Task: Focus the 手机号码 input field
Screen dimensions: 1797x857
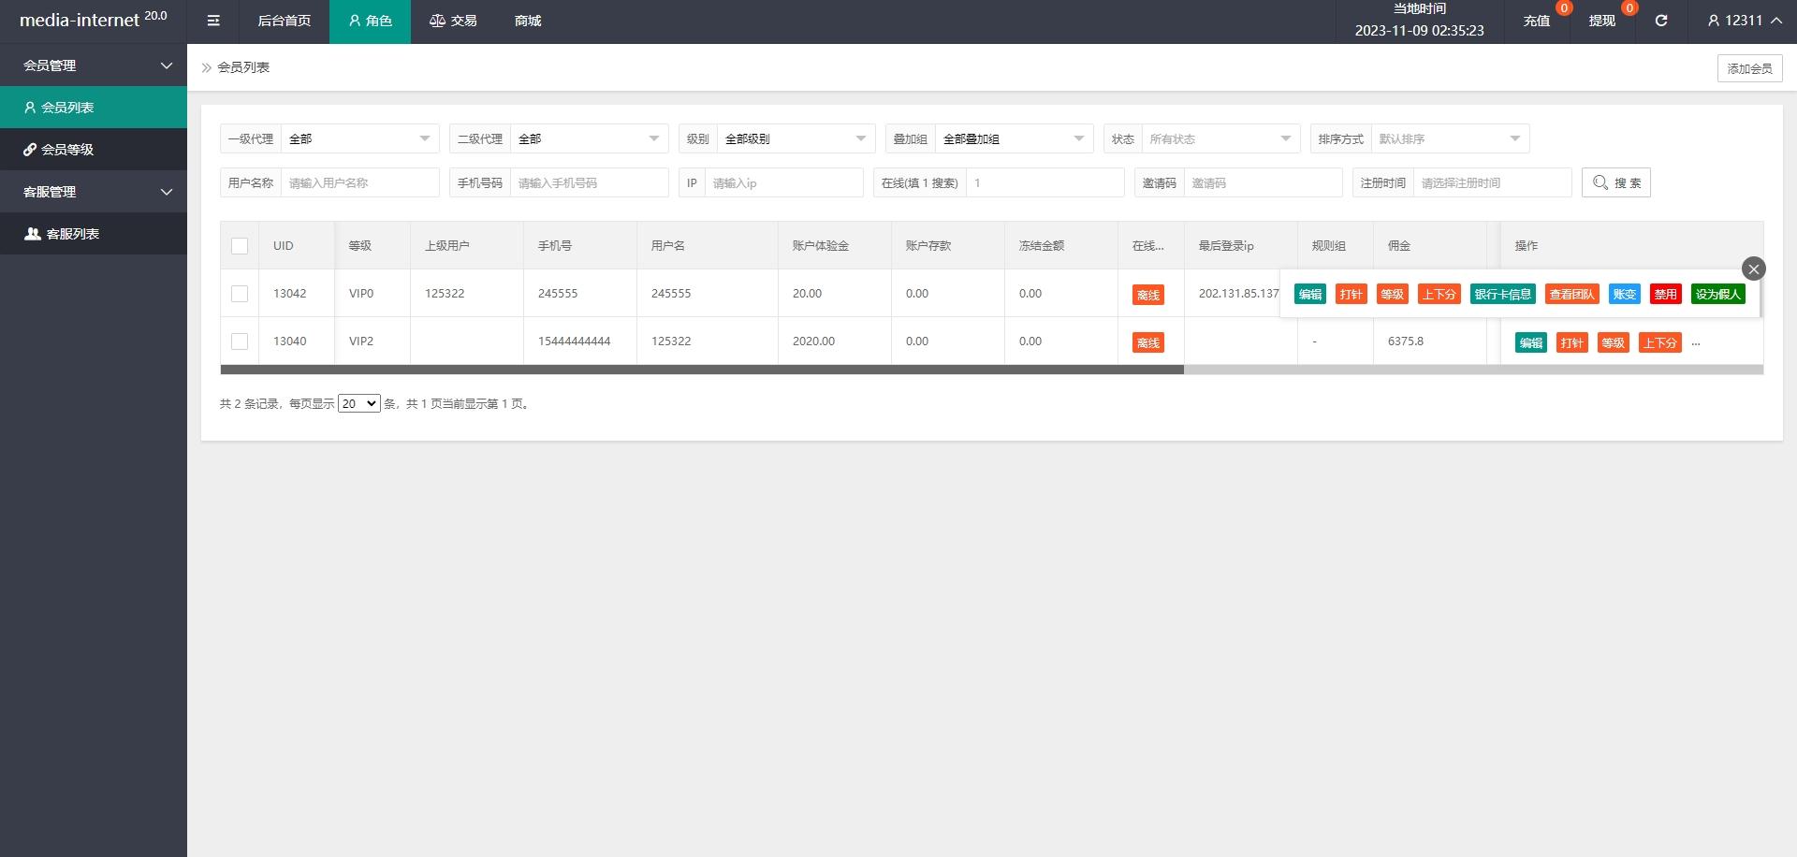Action: point(590,182)
